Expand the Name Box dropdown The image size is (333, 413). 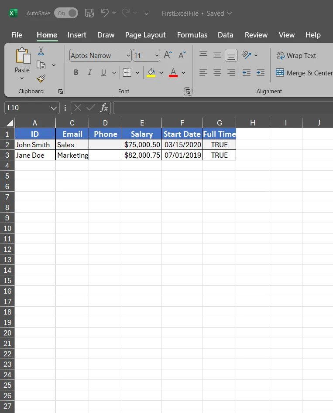[54, 108]
